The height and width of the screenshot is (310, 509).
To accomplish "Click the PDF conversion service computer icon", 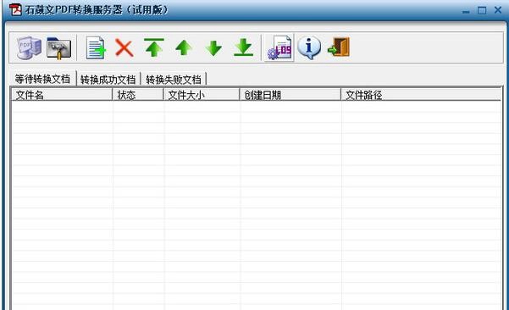I will coord(29,47).
